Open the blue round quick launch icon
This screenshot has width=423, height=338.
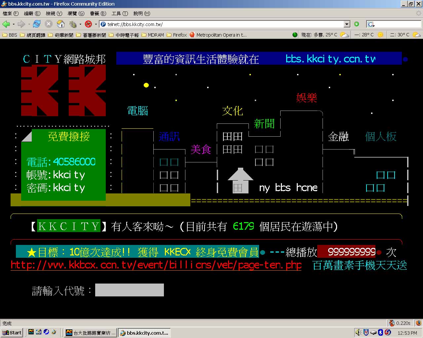pyautogui.click(x=46, y=332)
